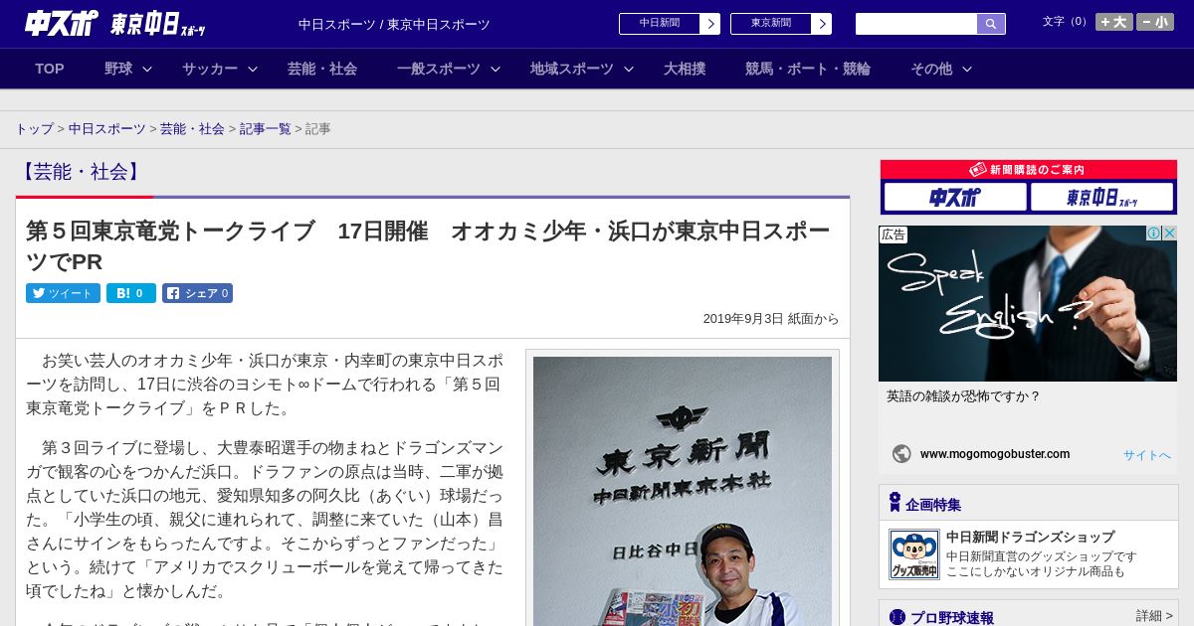
Task: Go to トップ breadcrumb link
Action: click(x=35, y=129)
